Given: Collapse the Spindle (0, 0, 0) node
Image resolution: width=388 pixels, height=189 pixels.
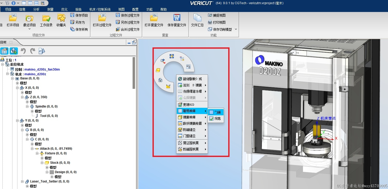Looking at the screenshot, I should 28,106.
